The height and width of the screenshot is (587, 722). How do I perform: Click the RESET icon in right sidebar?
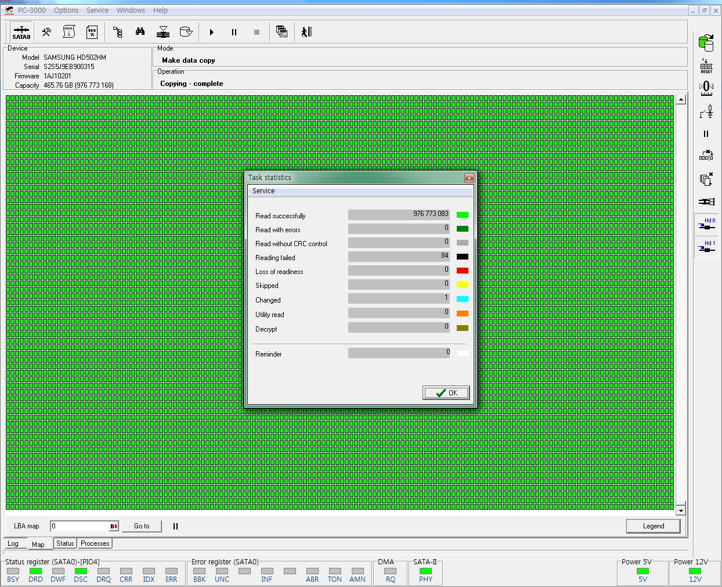[706, 66]
